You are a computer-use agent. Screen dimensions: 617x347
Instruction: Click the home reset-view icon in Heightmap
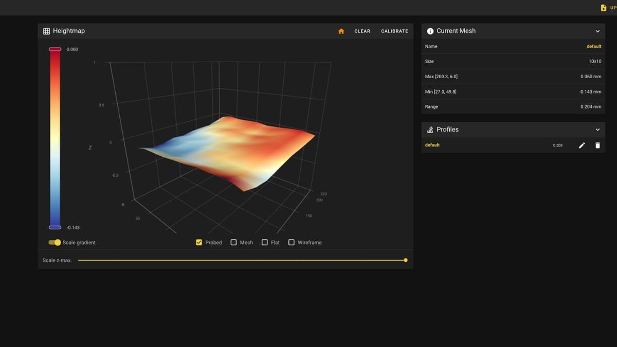pyautogui.click(x=341, y=31)
